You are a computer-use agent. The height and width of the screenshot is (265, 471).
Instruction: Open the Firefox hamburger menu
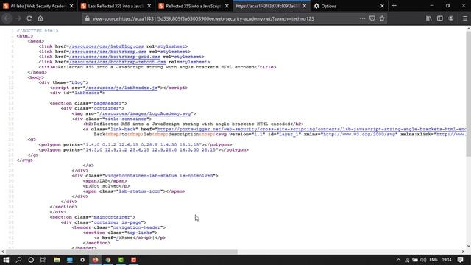[x=464, y=18]
